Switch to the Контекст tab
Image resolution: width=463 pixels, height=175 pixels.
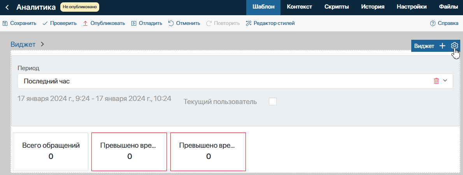pos(299,7)
